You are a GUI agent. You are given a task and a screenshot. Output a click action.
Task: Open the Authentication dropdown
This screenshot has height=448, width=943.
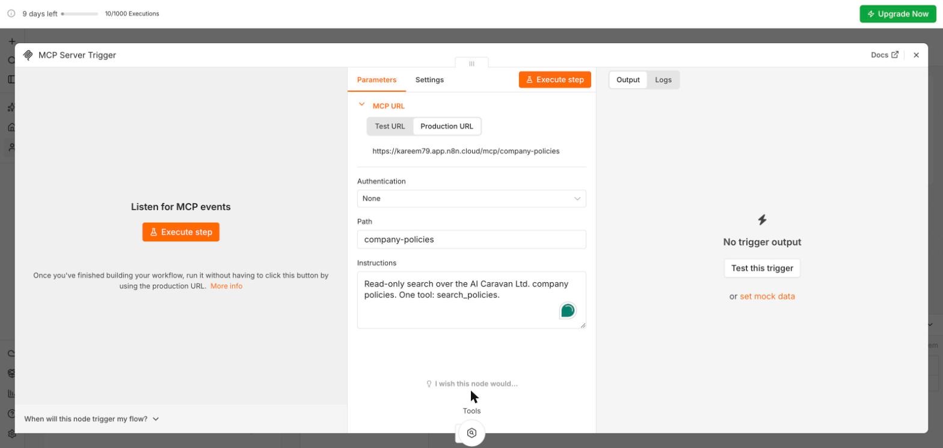tap(471, 199)
